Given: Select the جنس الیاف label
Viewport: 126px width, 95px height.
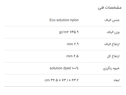Looking at the screenshot, I should pos(112,20).
